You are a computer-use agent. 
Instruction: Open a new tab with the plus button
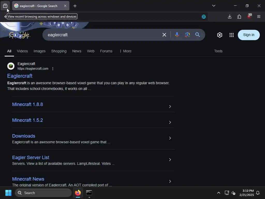coord(75,6)
